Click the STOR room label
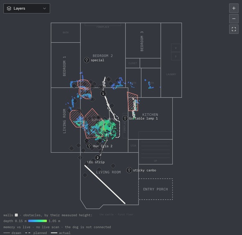Screen dimensions: 242x235 pyautogui.click(x=133, y=146)
